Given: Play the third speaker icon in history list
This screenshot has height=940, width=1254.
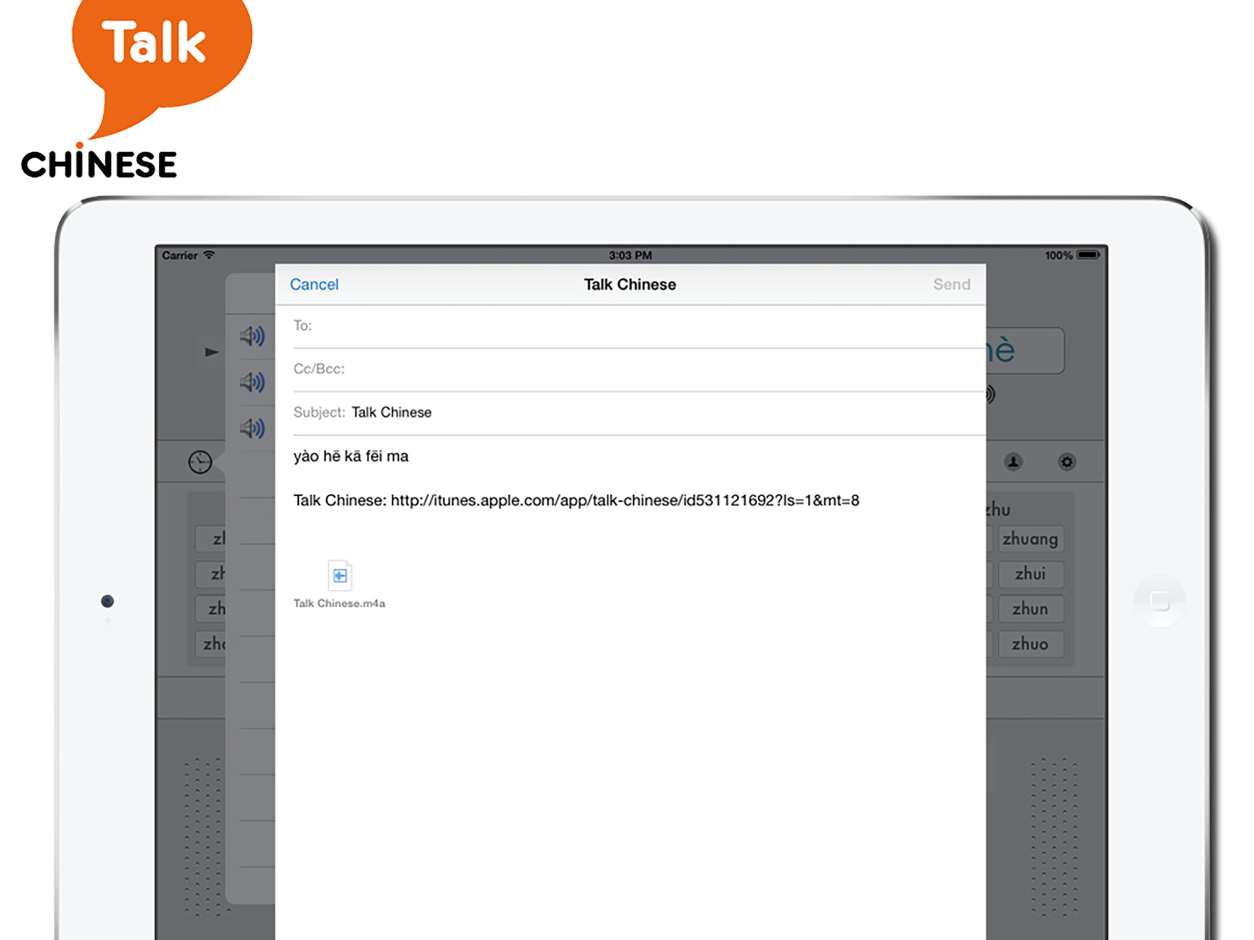Looking at the screenshot, I should tap(252, 428).
